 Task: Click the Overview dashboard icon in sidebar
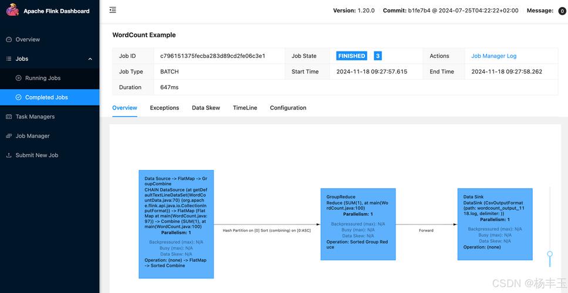[9, 39]
